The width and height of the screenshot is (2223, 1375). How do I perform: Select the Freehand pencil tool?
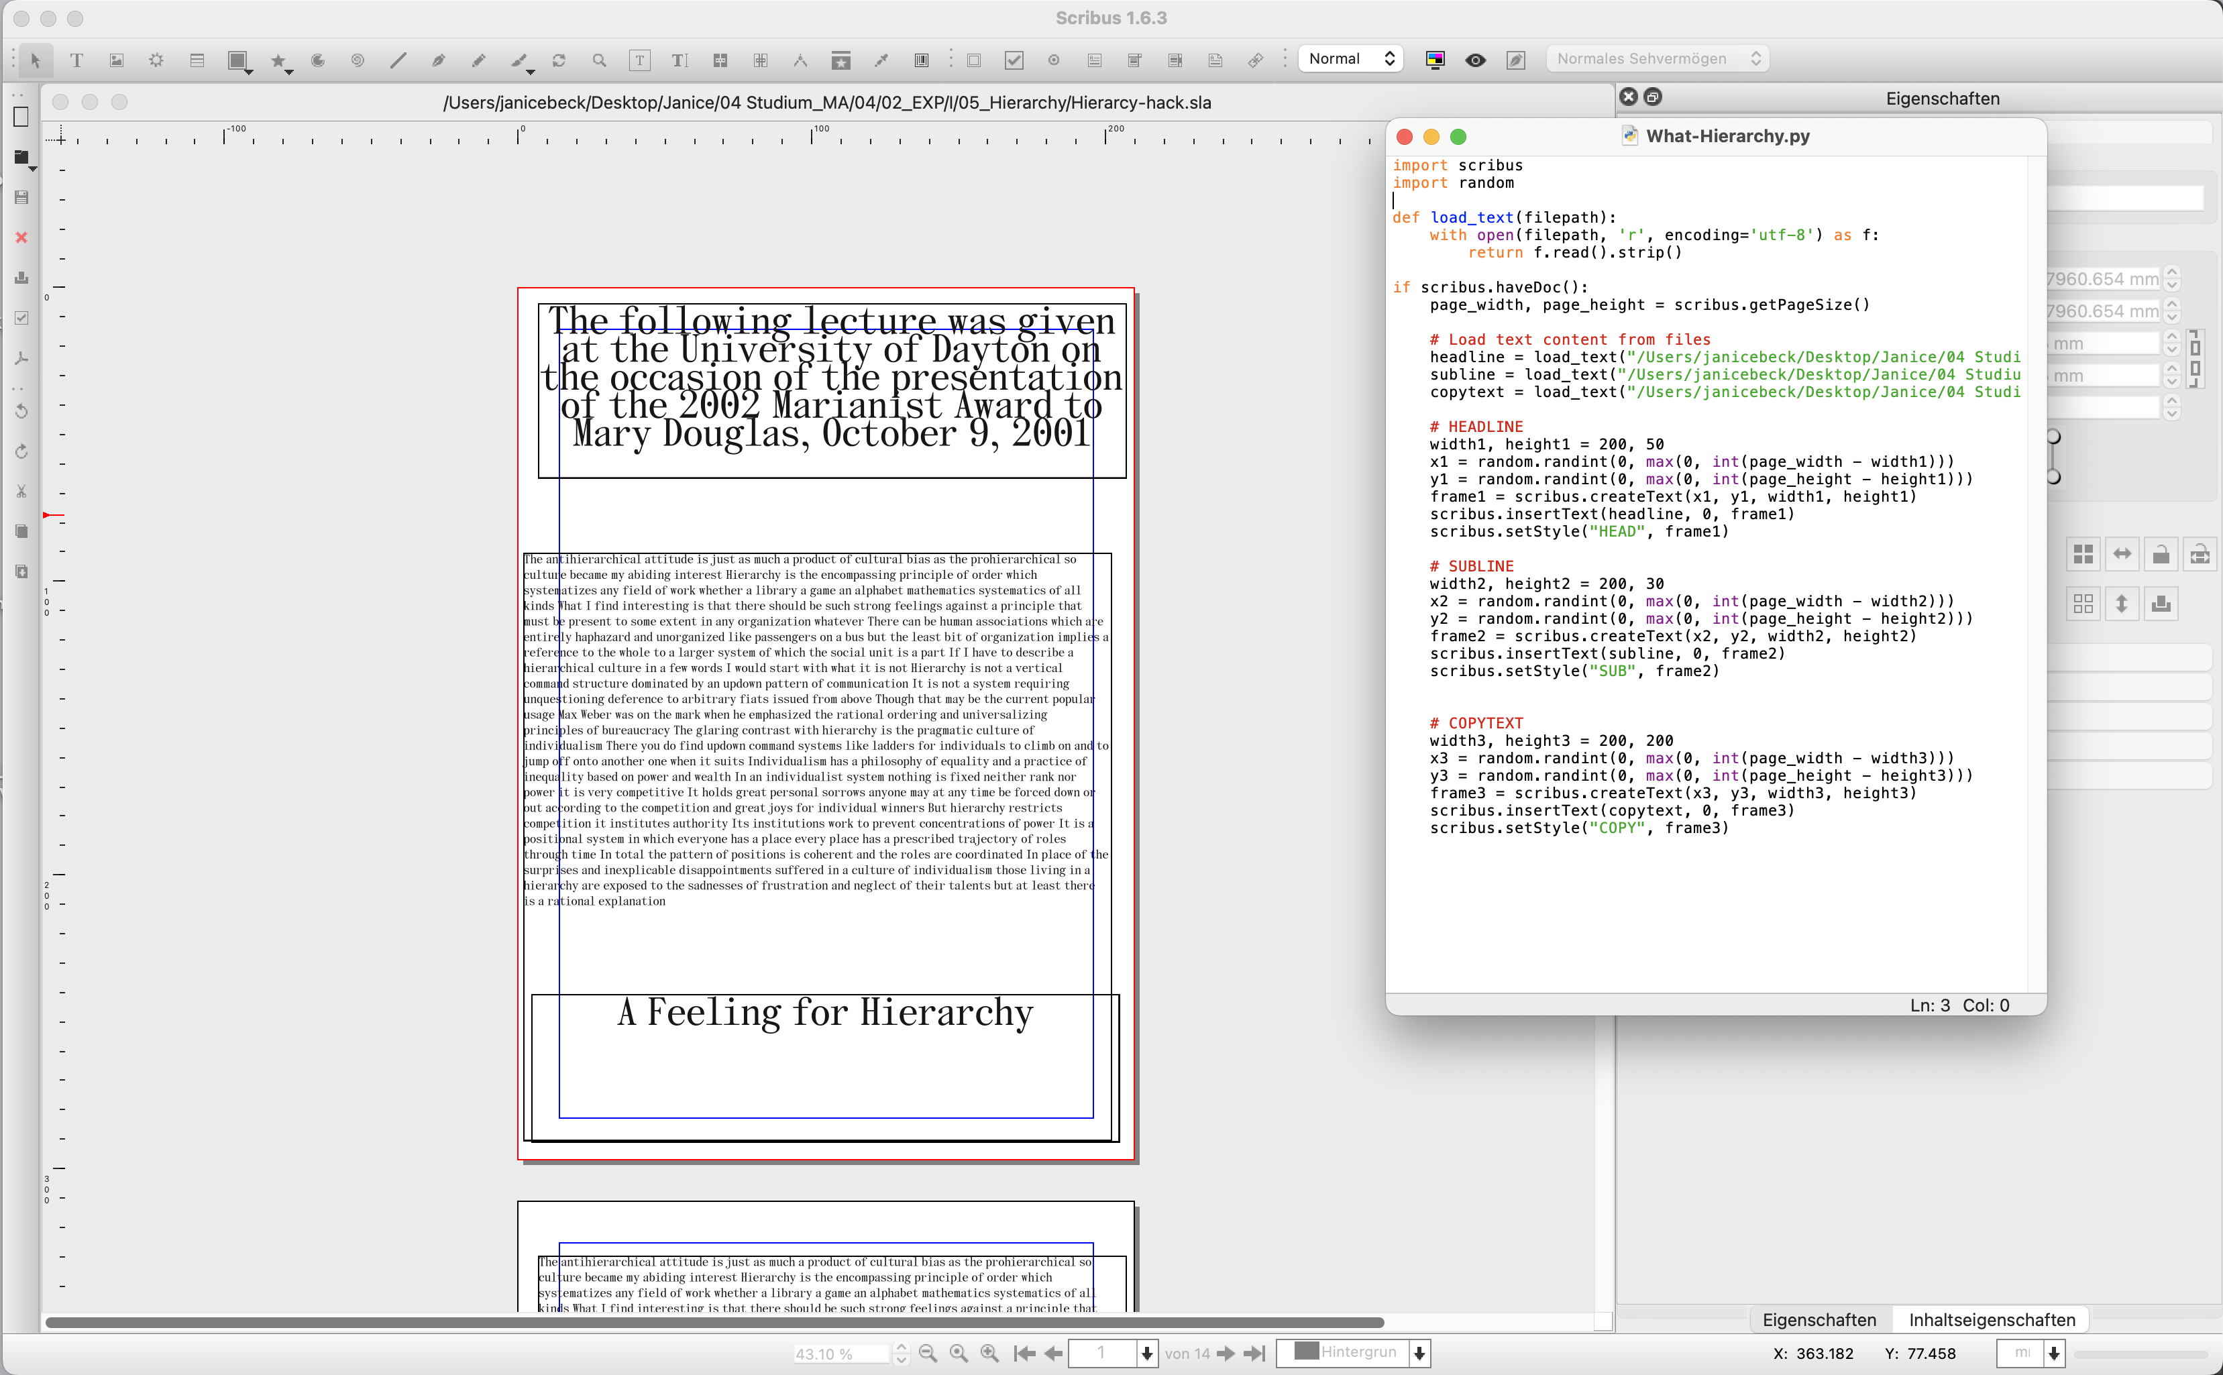point(478,60)
